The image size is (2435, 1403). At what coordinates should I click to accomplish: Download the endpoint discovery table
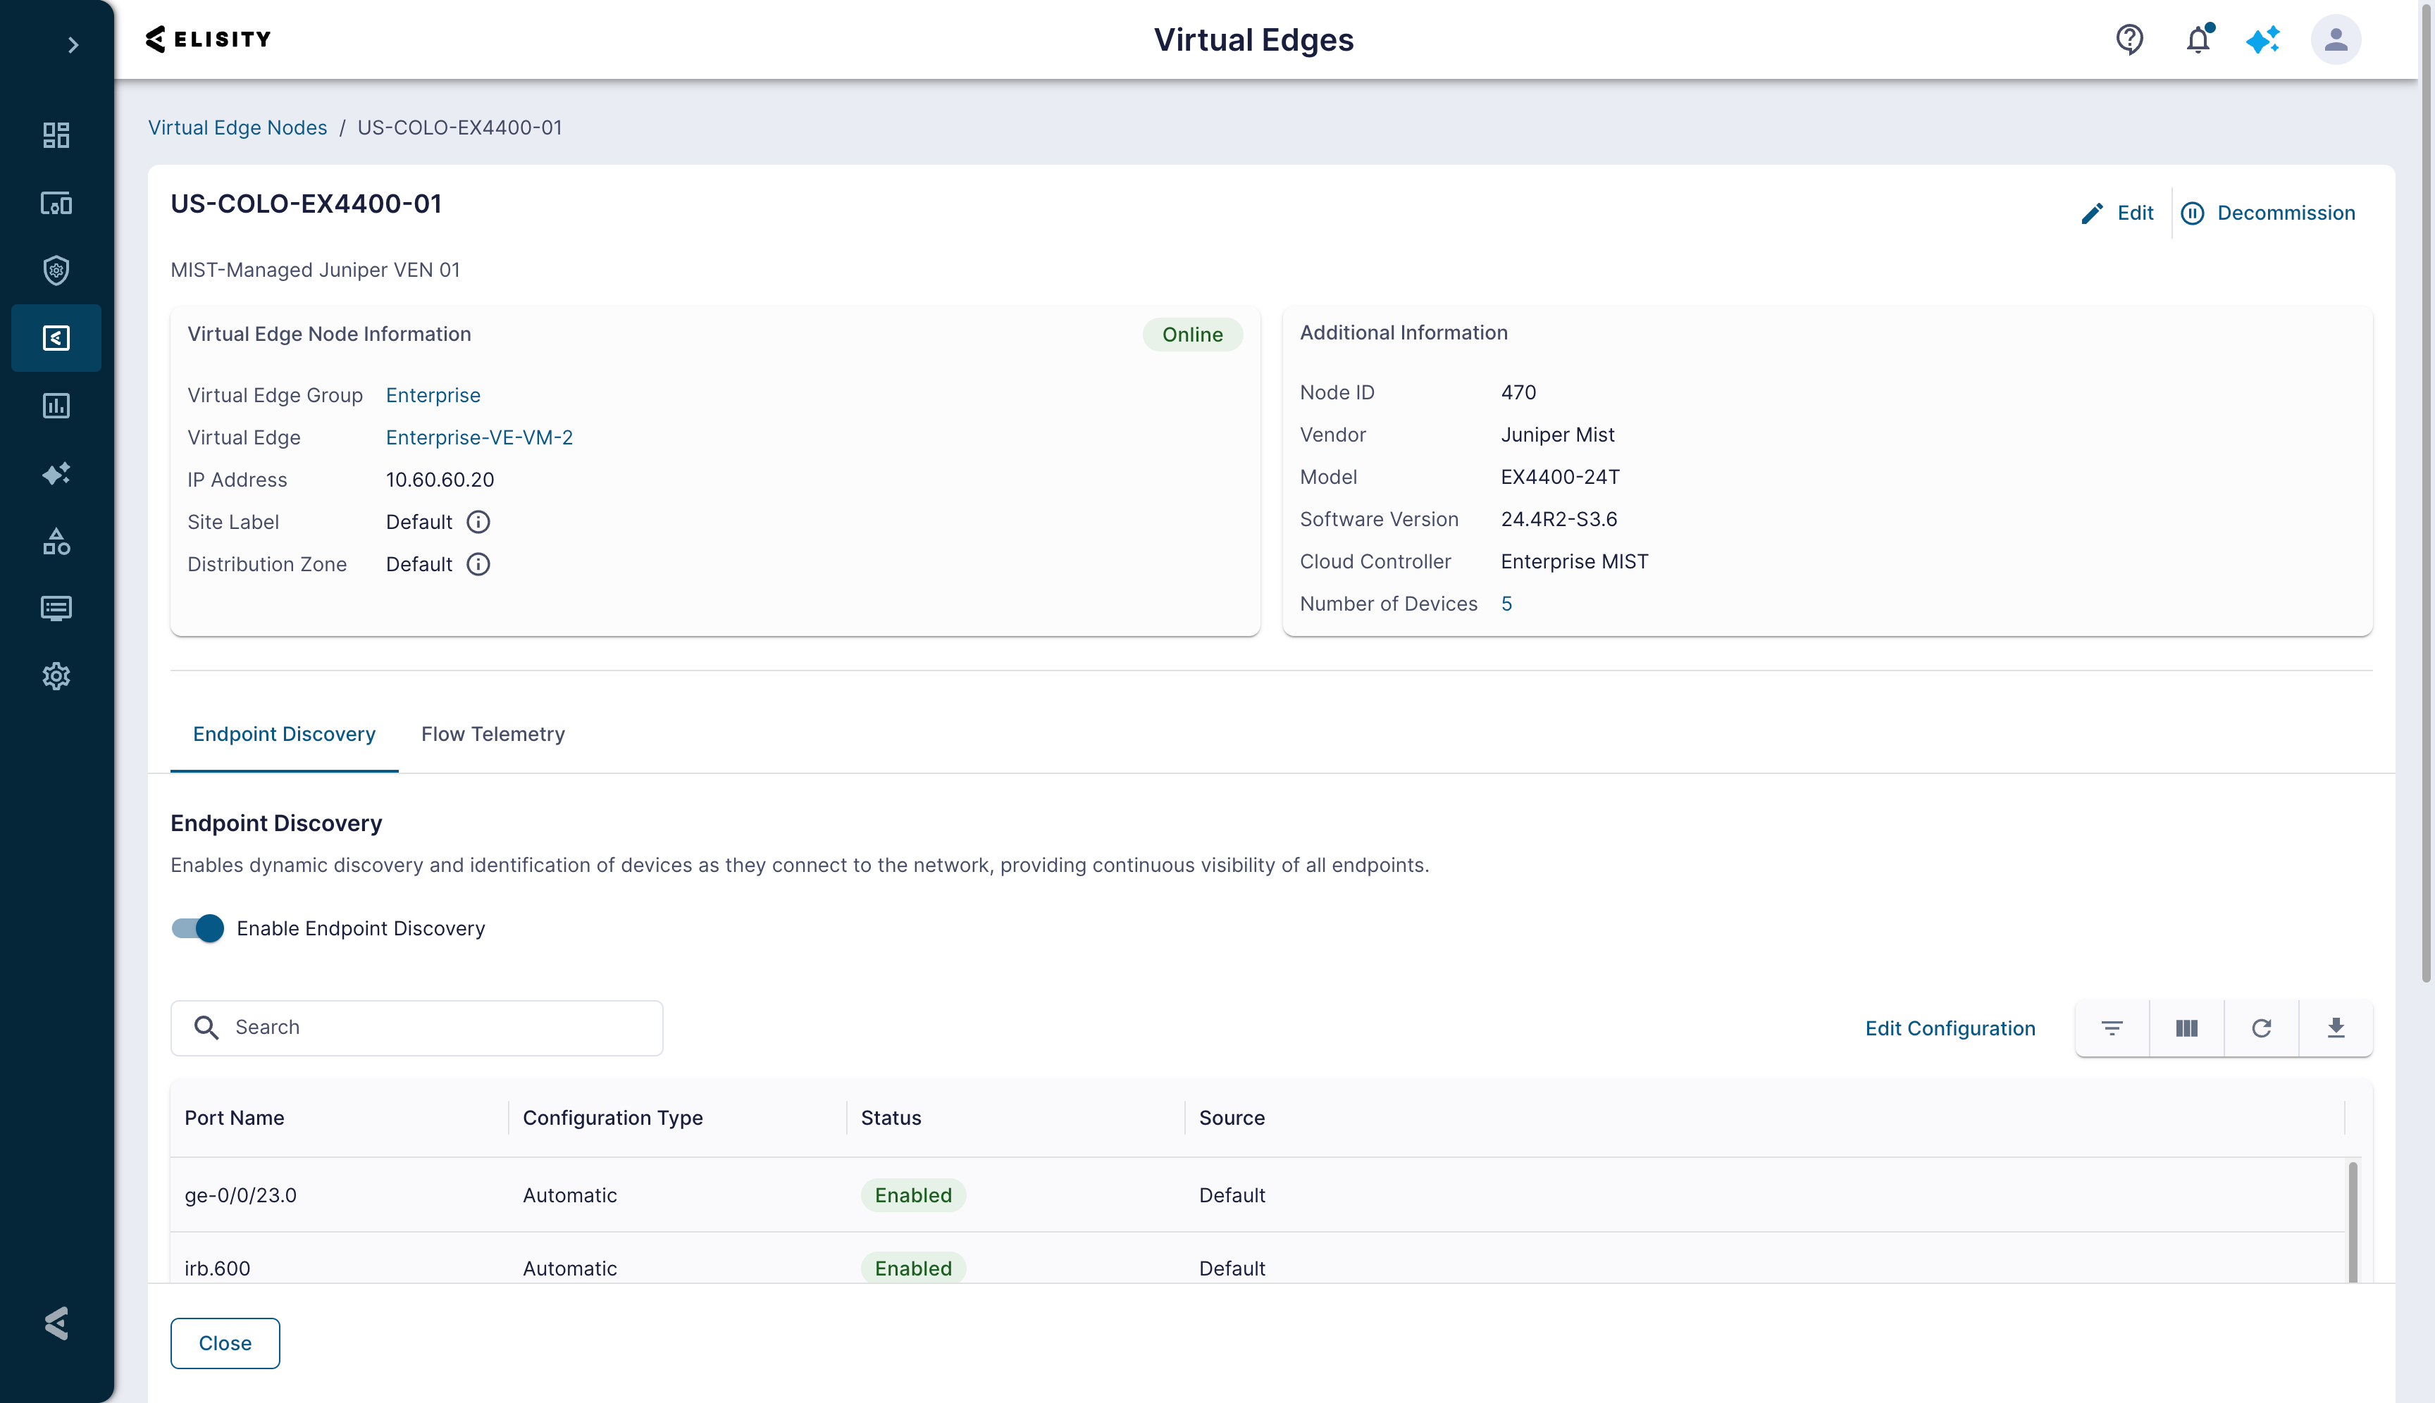[2336, 1028]
